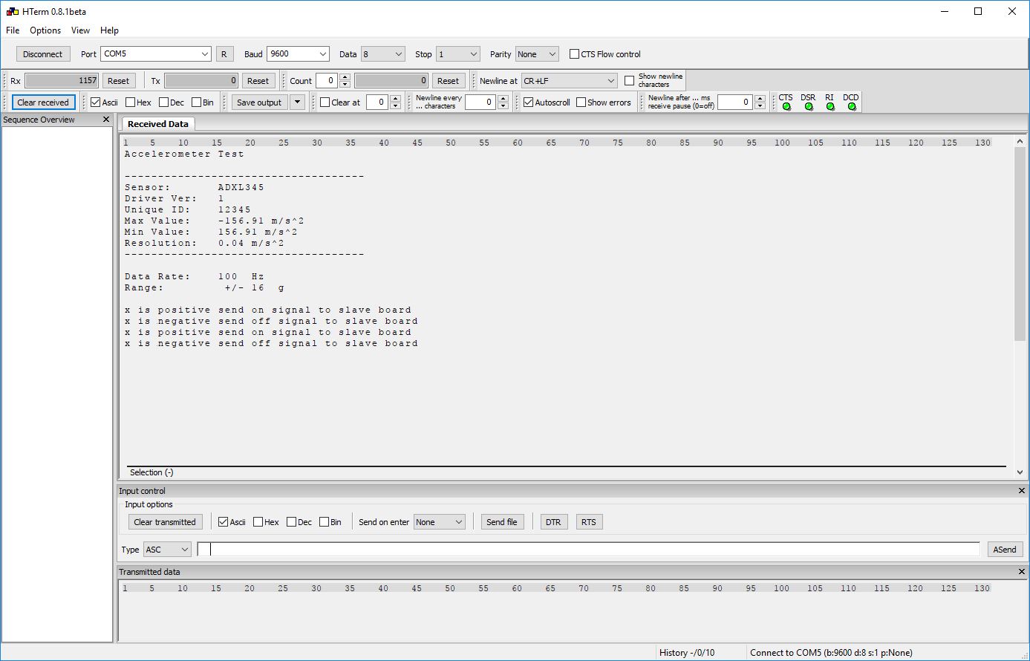Click Clear received button
This screenshot has width=1030, height=661.
point(43,102)
